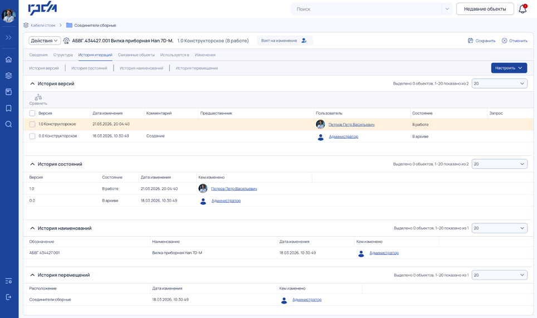Collapse the История наименований section
The image size is (537, 318).
[32, 228]
